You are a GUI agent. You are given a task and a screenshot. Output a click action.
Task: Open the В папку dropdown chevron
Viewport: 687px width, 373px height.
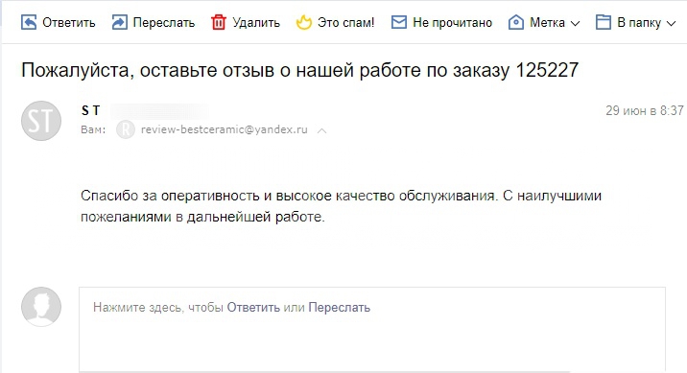point(672,24)
